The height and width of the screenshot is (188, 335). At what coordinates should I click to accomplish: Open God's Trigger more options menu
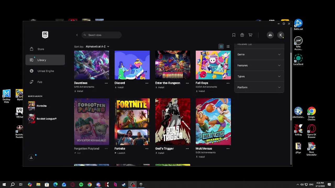point(187,149)
